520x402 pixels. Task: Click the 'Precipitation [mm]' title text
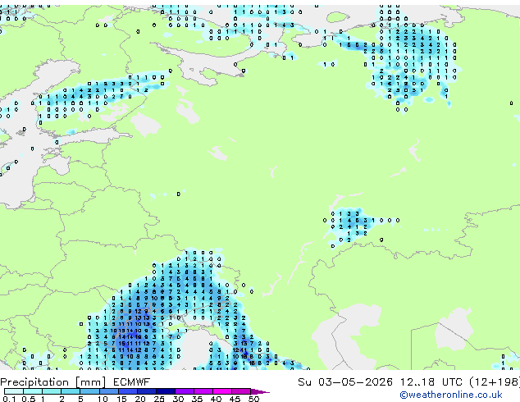point(53,382)
